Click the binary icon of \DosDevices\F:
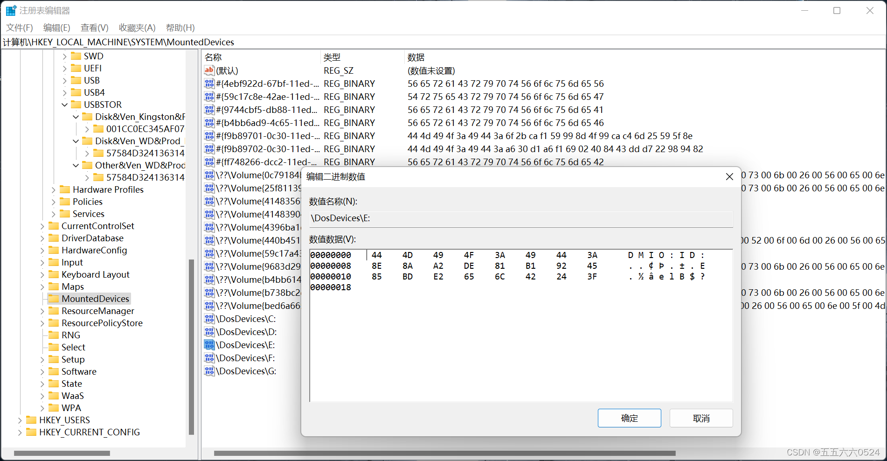 (x=209, y=358)
